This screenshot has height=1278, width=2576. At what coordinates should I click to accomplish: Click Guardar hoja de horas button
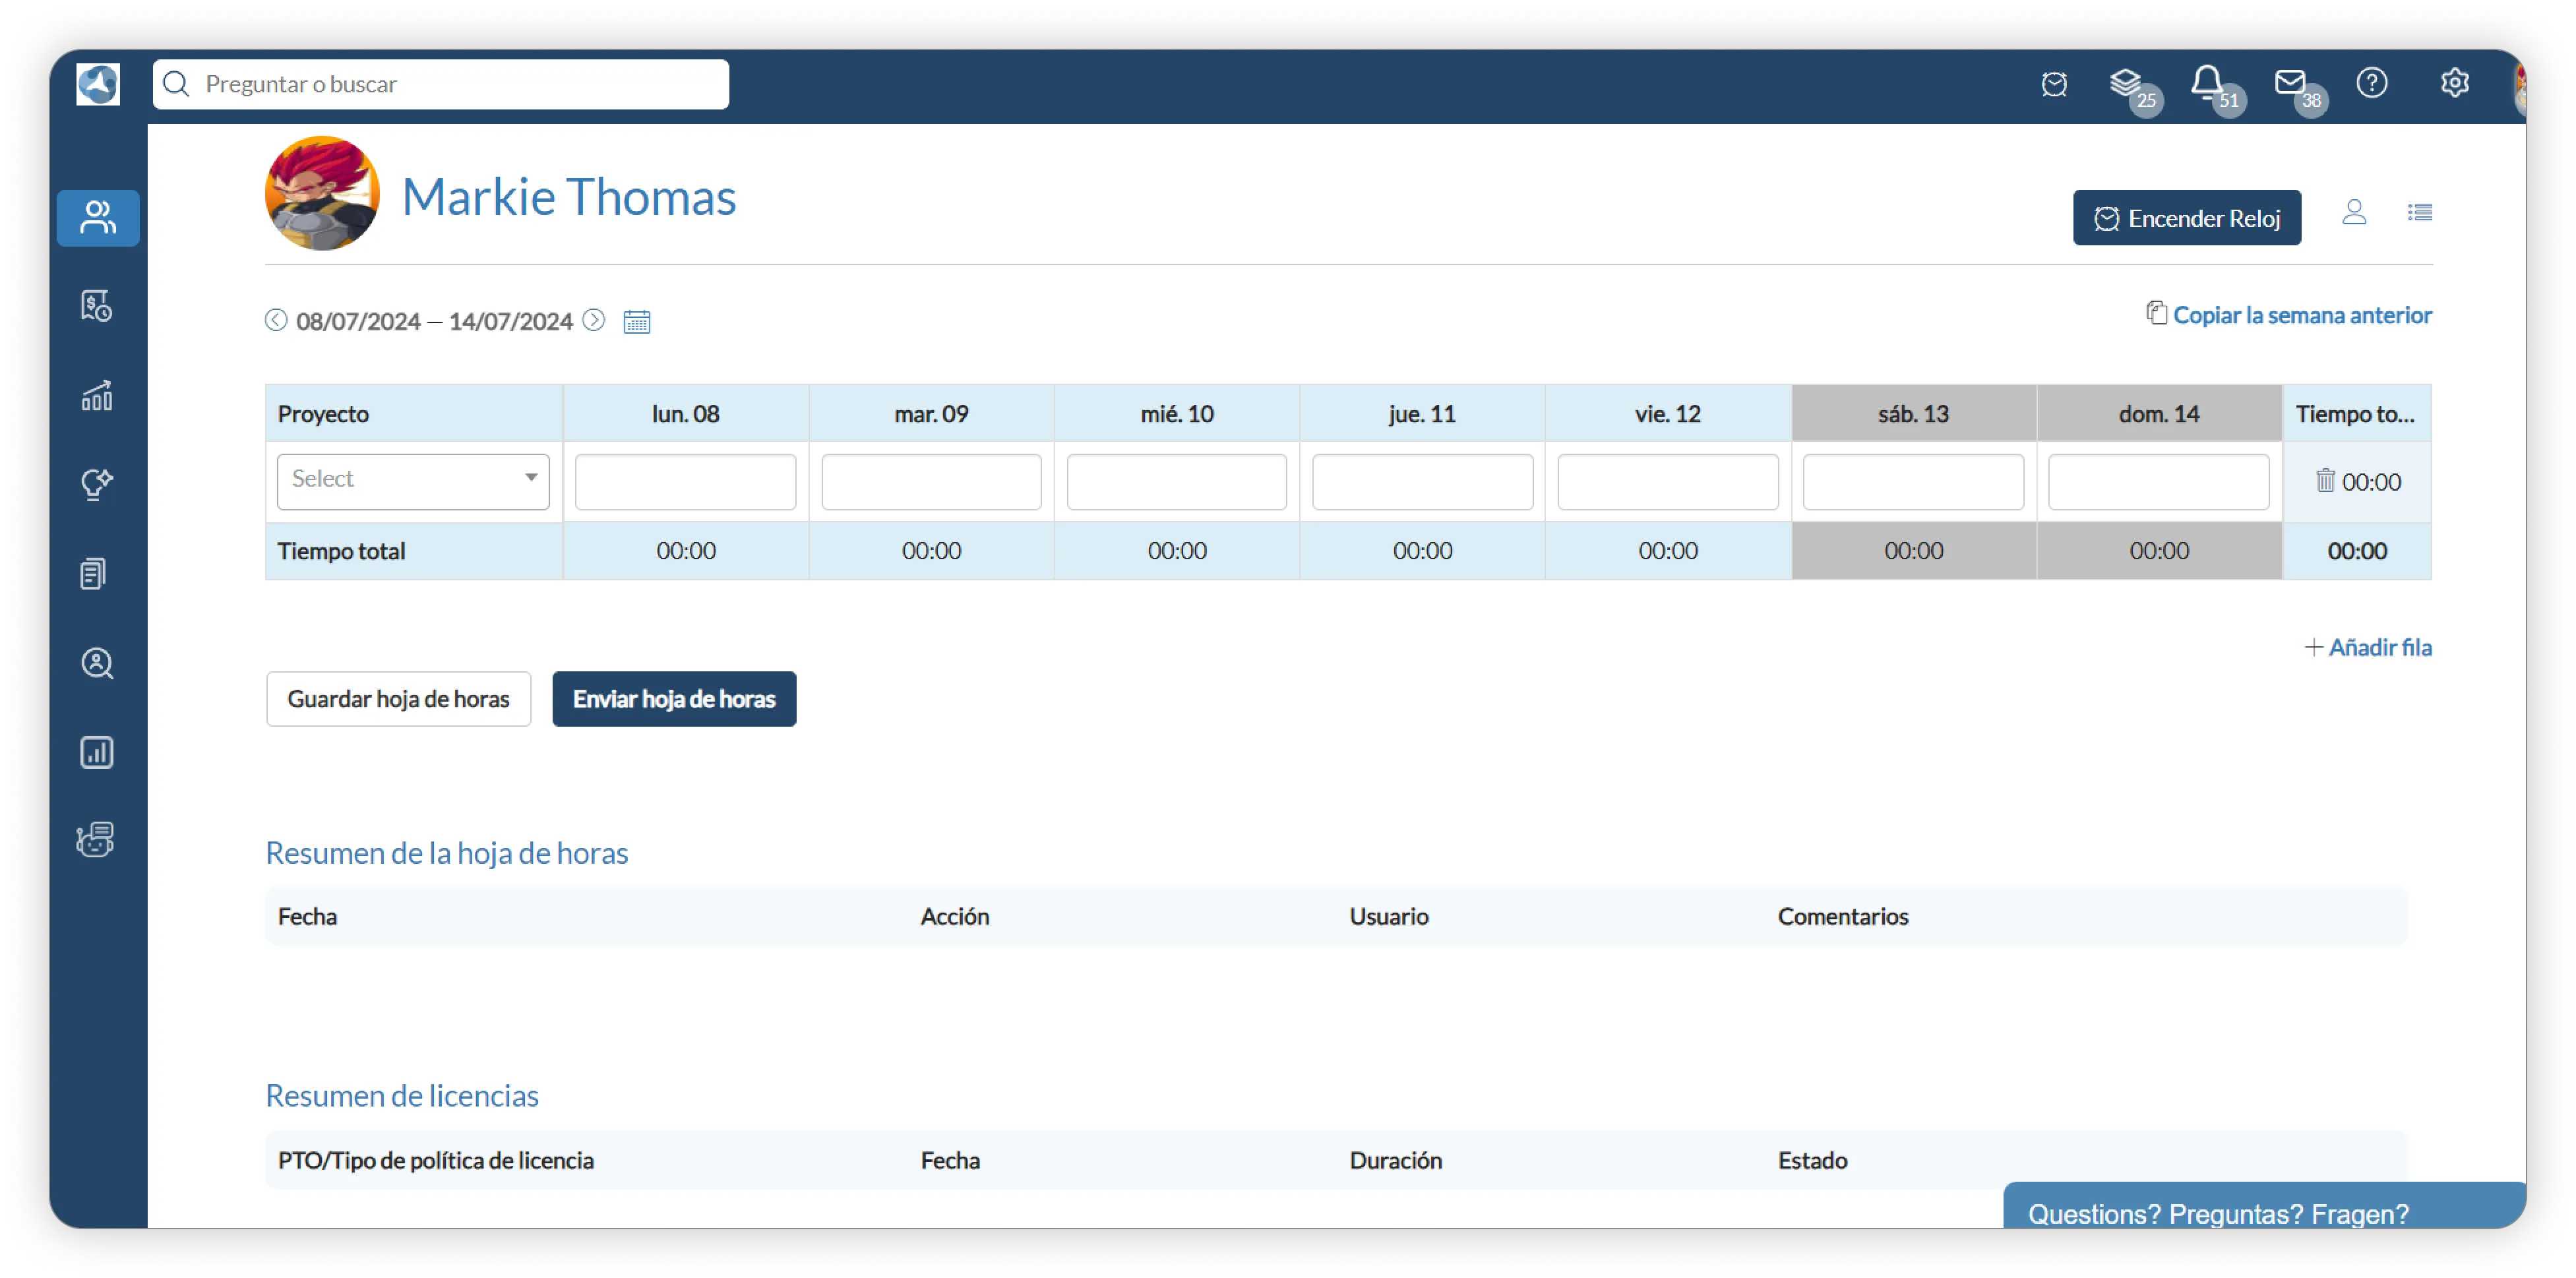[x=398, y=699]
